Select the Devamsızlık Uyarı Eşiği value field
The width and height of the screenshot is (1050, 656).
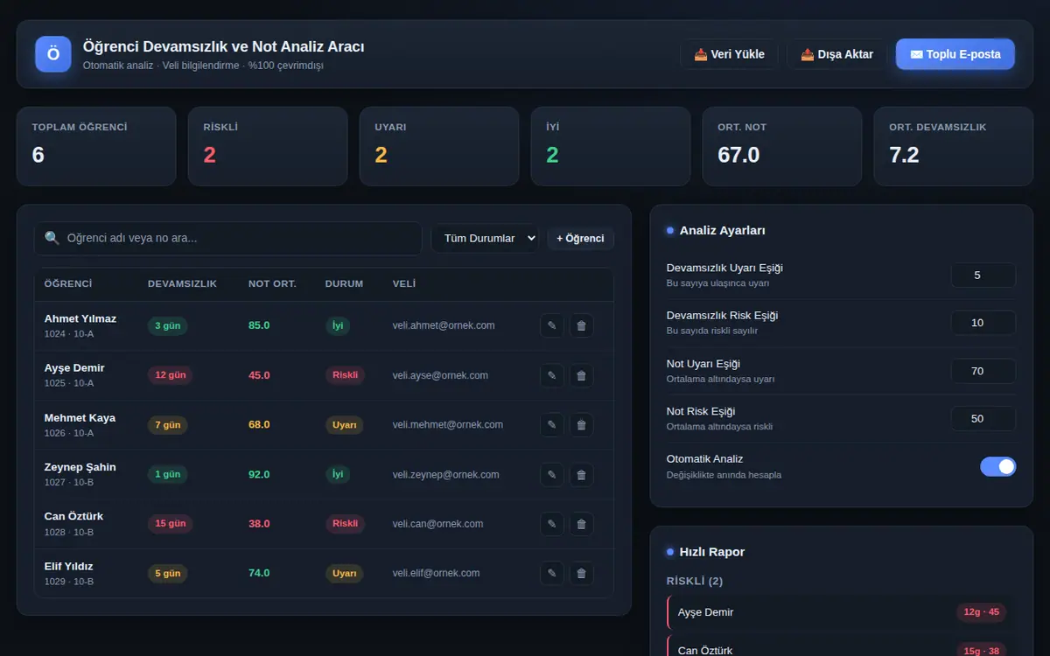tap(983, 276)
